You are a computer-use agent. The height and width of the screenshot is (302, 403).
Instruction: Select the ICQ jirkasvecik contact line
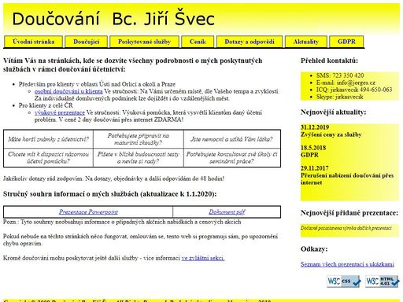coord(354,90)
